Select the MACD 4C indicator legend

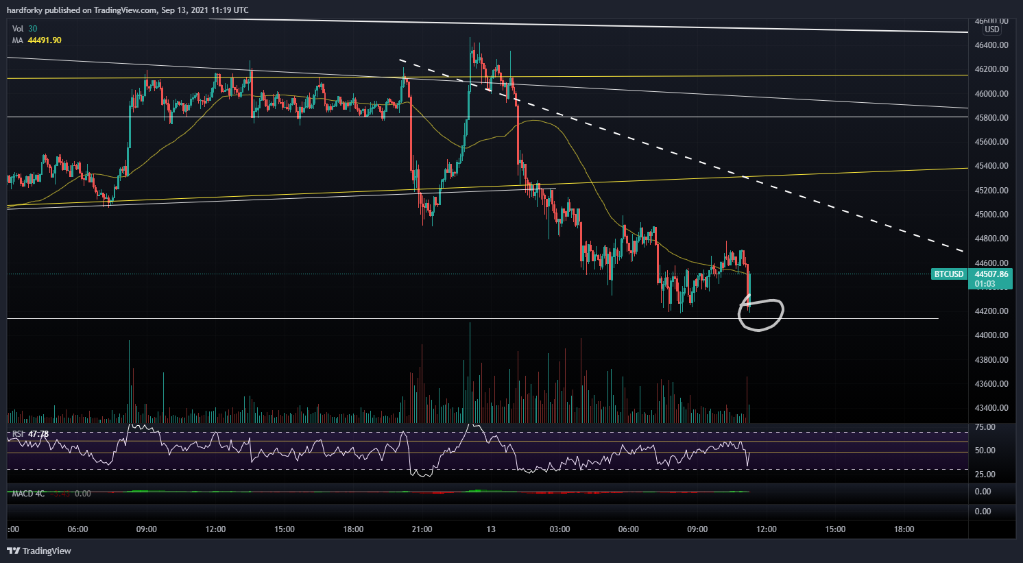click(51, 494)
